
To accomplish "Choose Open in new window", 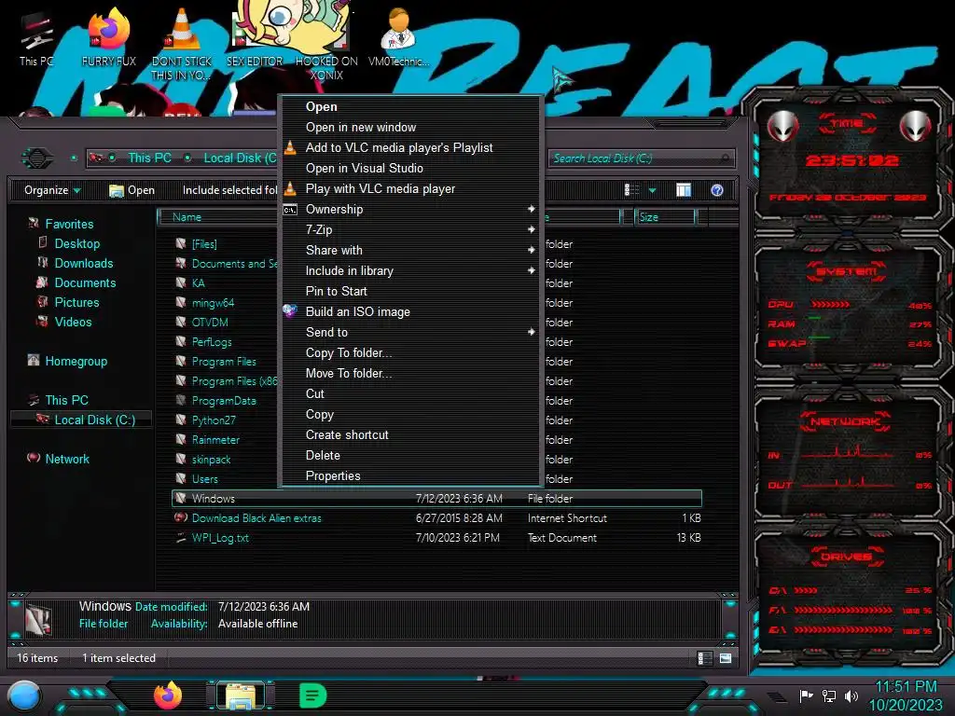I will [x=413, y=127].
